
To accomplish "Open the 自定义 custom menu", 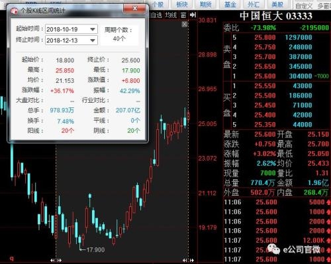I will (x=304, y=6).
